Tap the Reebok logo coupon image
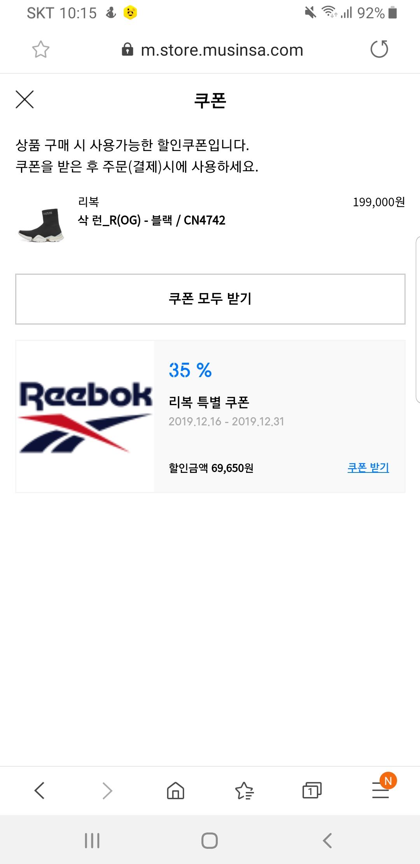 coord(85,416)
